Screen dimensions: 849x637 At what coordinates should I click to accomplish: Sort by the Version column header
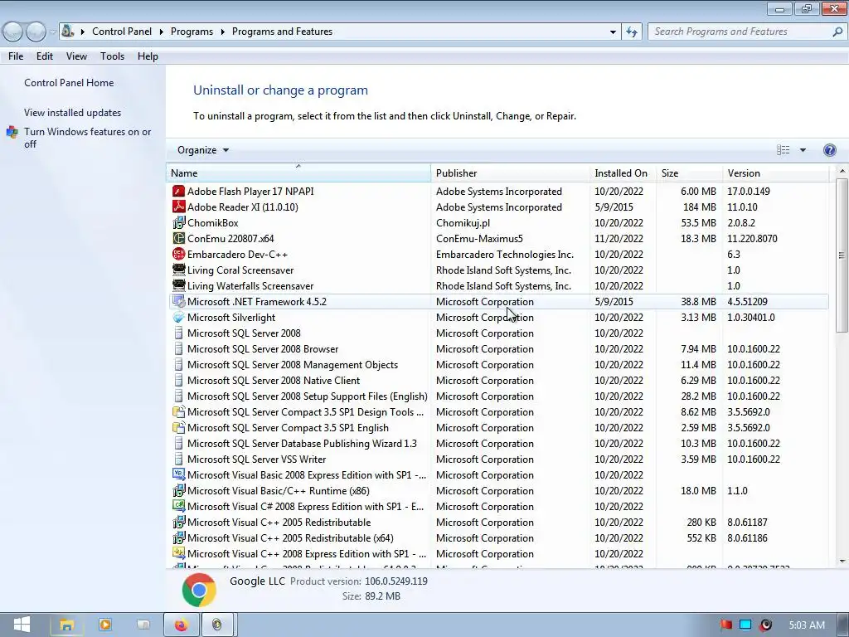[776, 173]
